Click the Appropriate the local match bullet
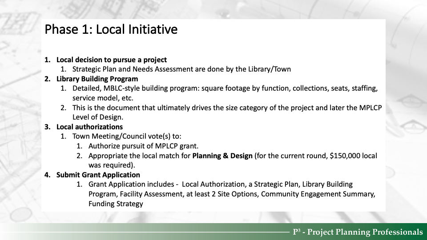This screenshot has width=427, height=240. pyautogui.click(x=140, y=156)
